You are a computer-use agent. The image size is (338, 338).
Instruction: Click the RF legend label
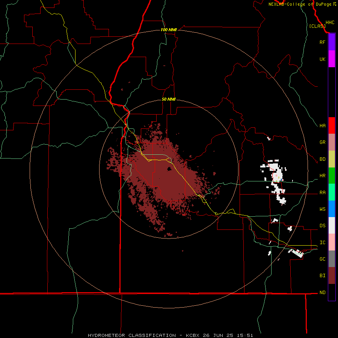322,42
